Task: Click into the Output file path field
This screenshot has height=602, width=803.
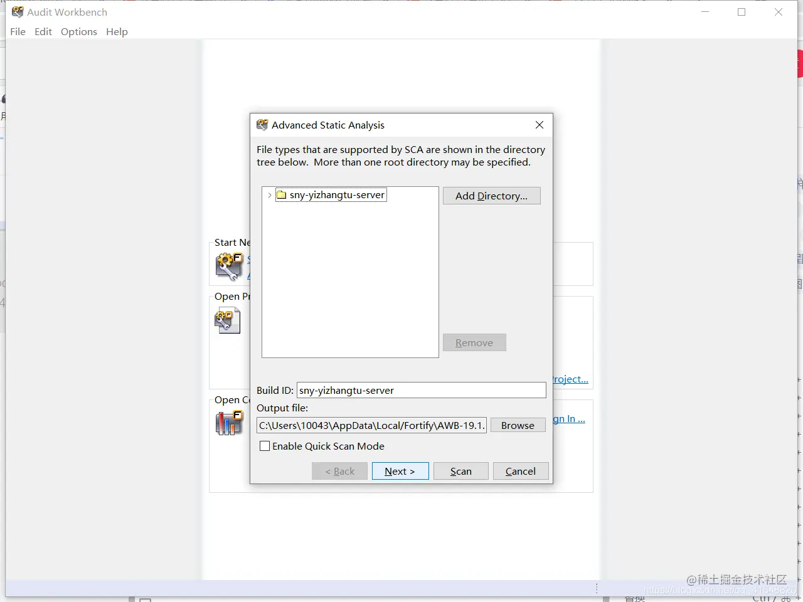Action: coord(372,425)
